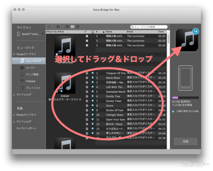Screen dimensions: 213x171
Task: Select ムービー in sidebar
Action: click(31, 68)
